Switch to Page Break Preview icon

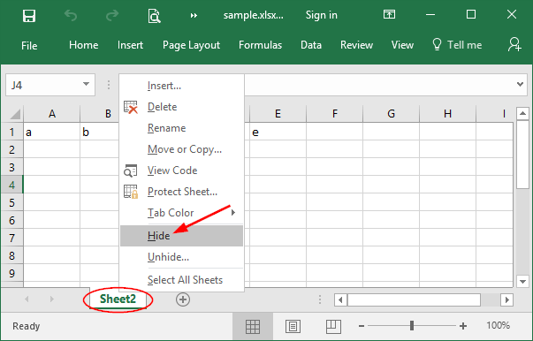click(333, 326)
